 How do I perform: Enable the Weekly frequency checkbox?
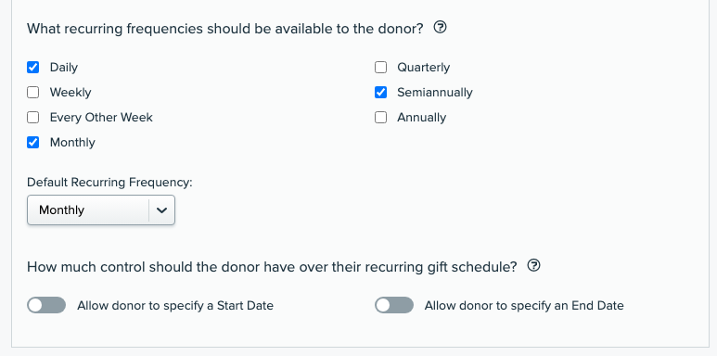[x=32, y=93]
